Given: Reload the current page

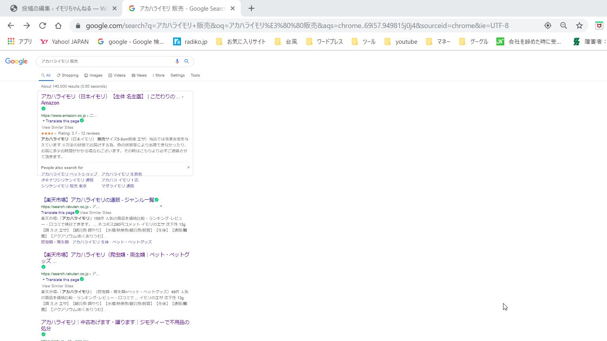Looking at the screenshot, I should [x=42, y=26].
